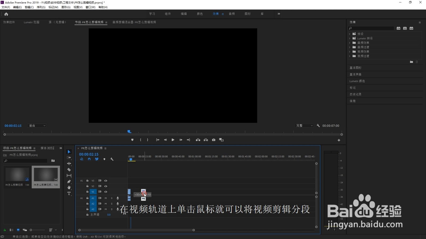Select the Hand tool
This screenshot has height=239, width=426.
point(69,187)
